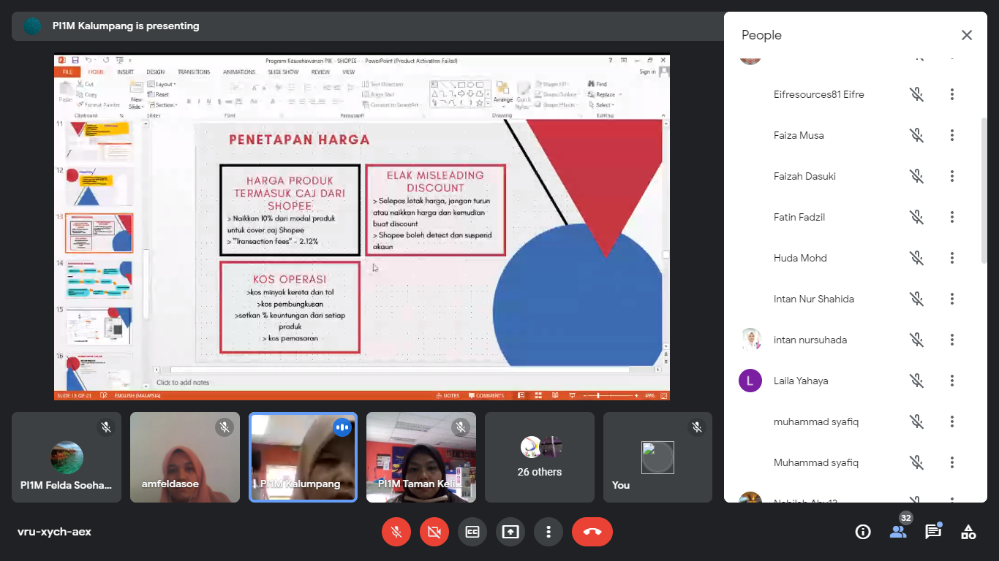This screenshot has width=999, height=561.
Task: Click the present now screen-share icon
Action: (510, 532)
